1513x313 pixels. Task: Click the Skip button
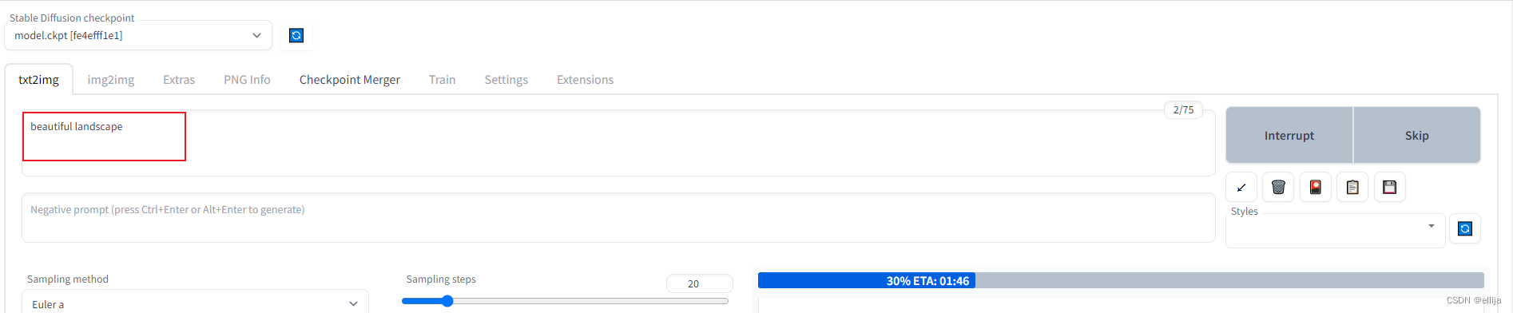(1417, 135)
